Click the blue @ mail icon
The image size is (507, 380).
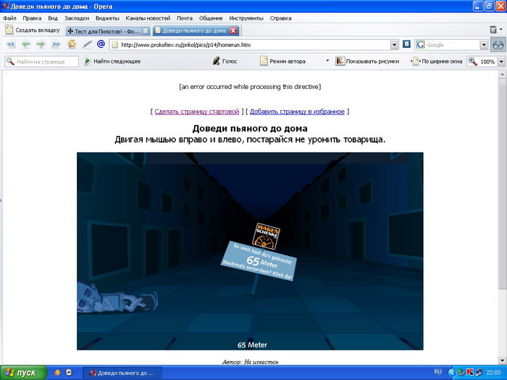[x=101, y=44]
